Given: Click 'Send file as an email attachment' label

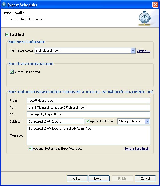Looking at the screenshot, I should [31, 64].
